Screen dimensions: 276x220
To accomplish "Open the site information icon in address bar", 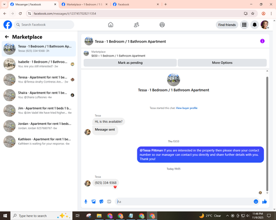I will [x=29, y=14].
